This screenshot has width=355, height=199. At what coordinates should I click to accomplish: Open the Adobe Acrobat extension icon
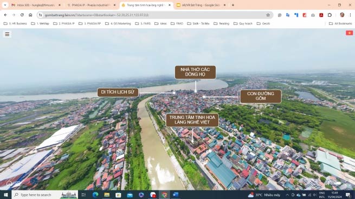point(321,15)
